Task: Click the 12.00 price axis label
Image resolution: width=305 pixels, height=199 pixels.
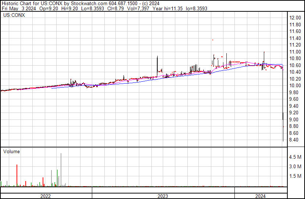Action: pyautogui.click(x=295, y=18)
